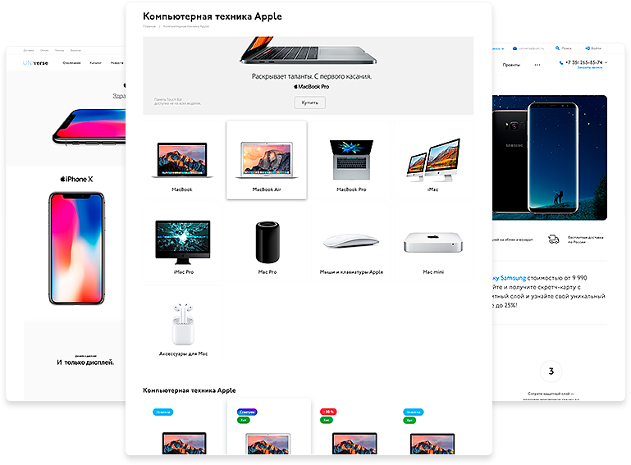The image size is (631, 465).
Task: Click the blue label badge on the first product card
Action: click(163, 412)
